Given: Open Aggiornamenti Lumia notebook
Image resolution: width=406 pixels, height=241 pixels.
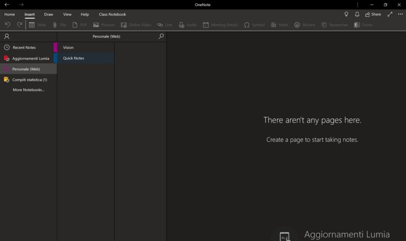Looking at the screenshot, I should click(x=30, y=58).
